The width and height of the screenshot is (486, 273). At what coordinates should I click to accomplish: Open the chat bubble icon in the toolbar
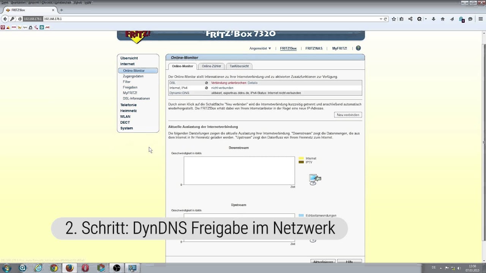pos(470,19)
